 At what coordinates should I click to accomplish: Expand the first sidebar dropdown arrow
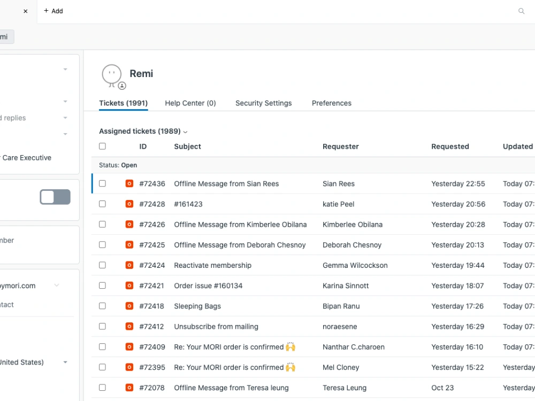pos(65,69)
